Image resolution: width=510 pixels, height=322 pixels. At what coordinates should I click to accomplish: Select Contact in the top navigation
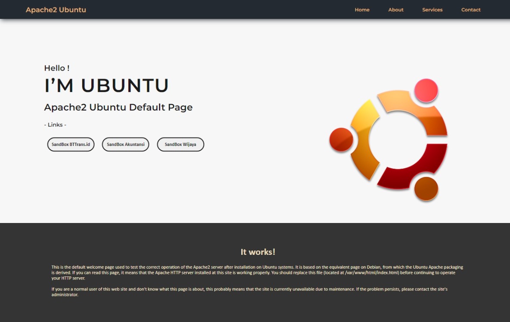point(471,9)
